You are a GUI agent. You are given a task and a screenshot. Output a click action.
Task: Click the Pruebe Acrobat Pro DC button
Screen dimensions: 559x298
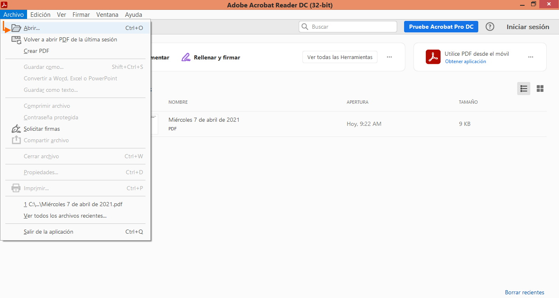pyautogui.click(x=441, y=27)
